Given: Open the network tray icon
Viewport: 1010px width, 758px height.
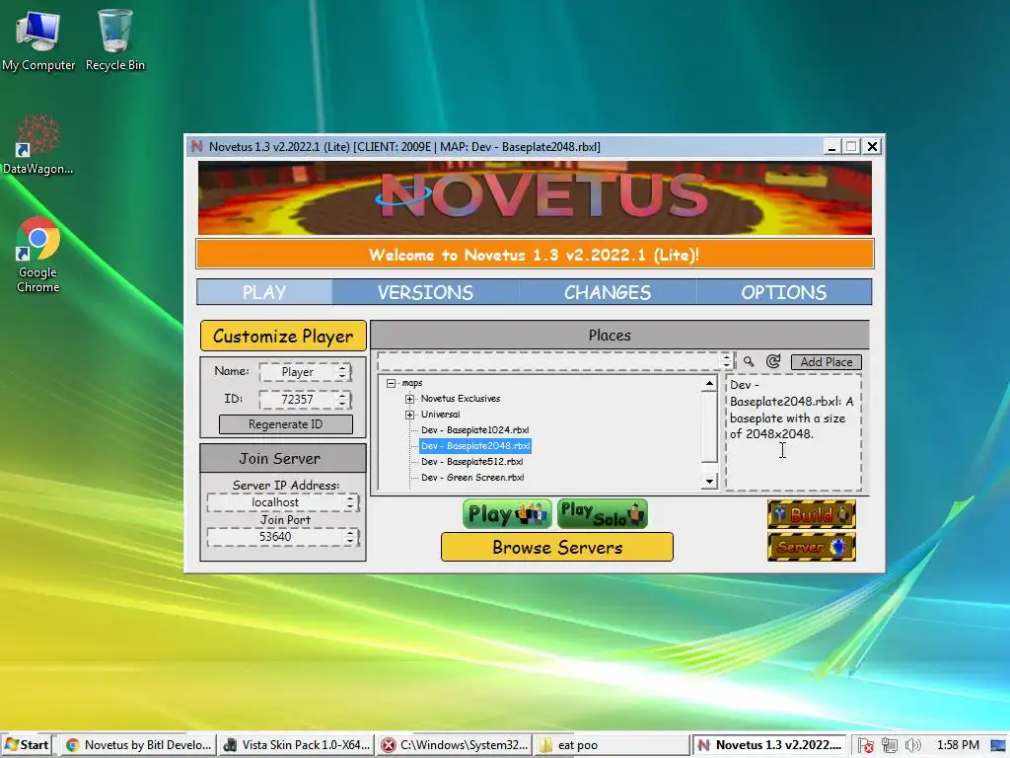Looking at the screenshot, I should pyautogui.click(x=890, y=745).
